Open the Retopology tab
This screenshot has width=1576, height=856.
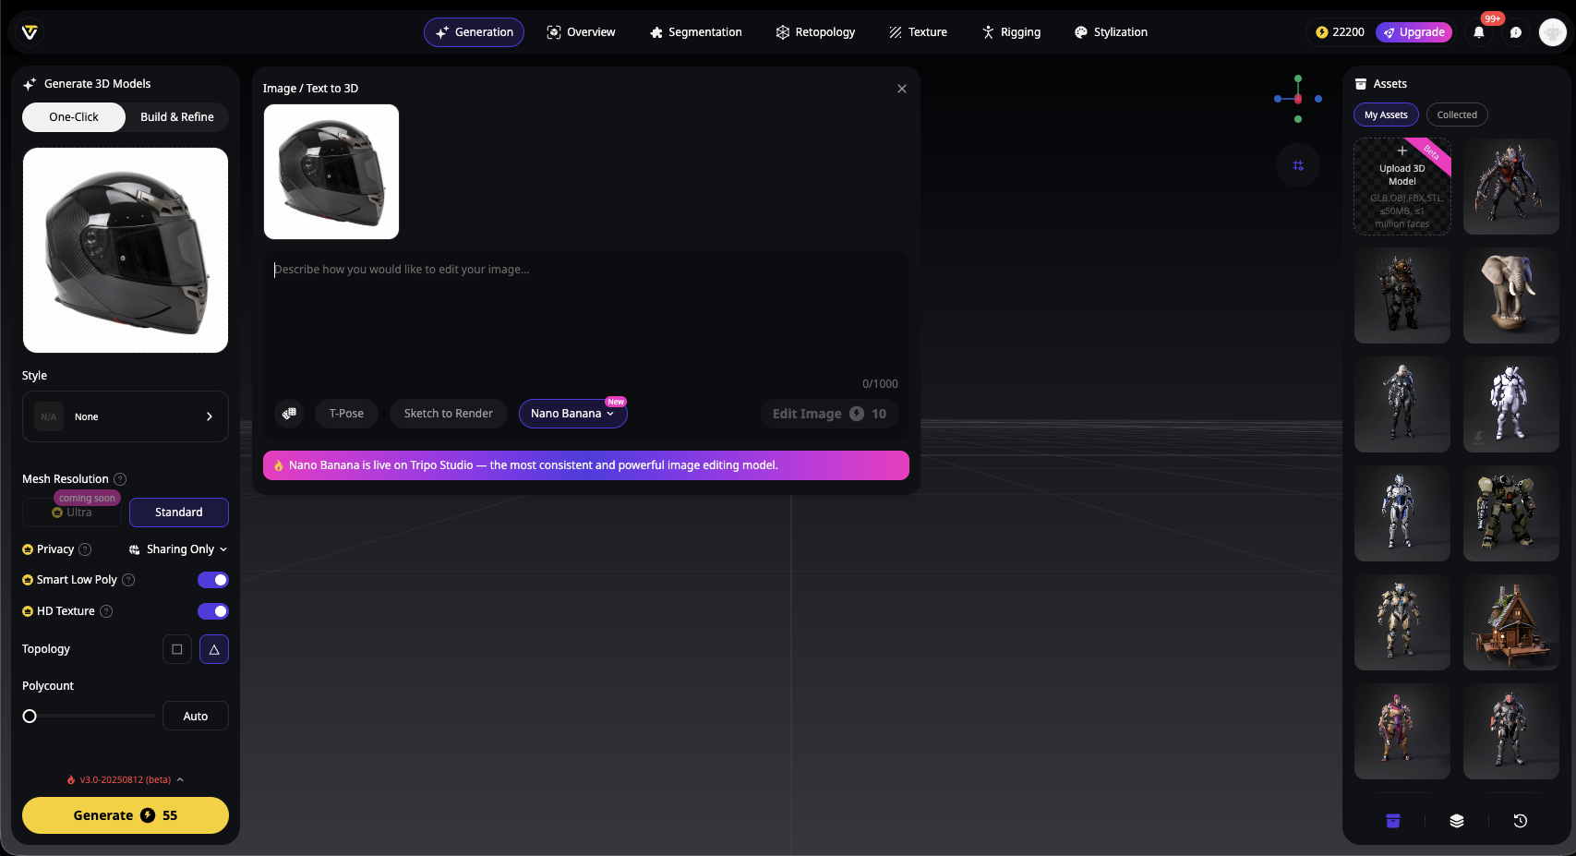pos(815,32)
